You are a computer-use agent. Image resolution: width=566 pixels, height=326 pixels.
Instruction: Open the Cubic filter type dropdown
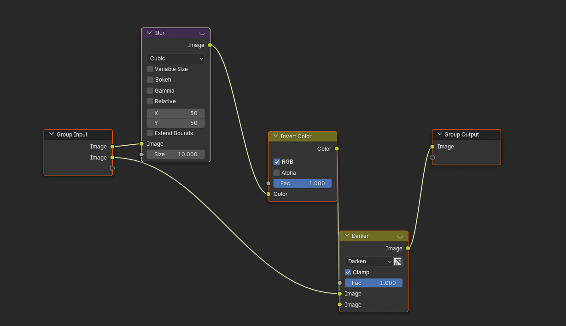click(175, 59)
